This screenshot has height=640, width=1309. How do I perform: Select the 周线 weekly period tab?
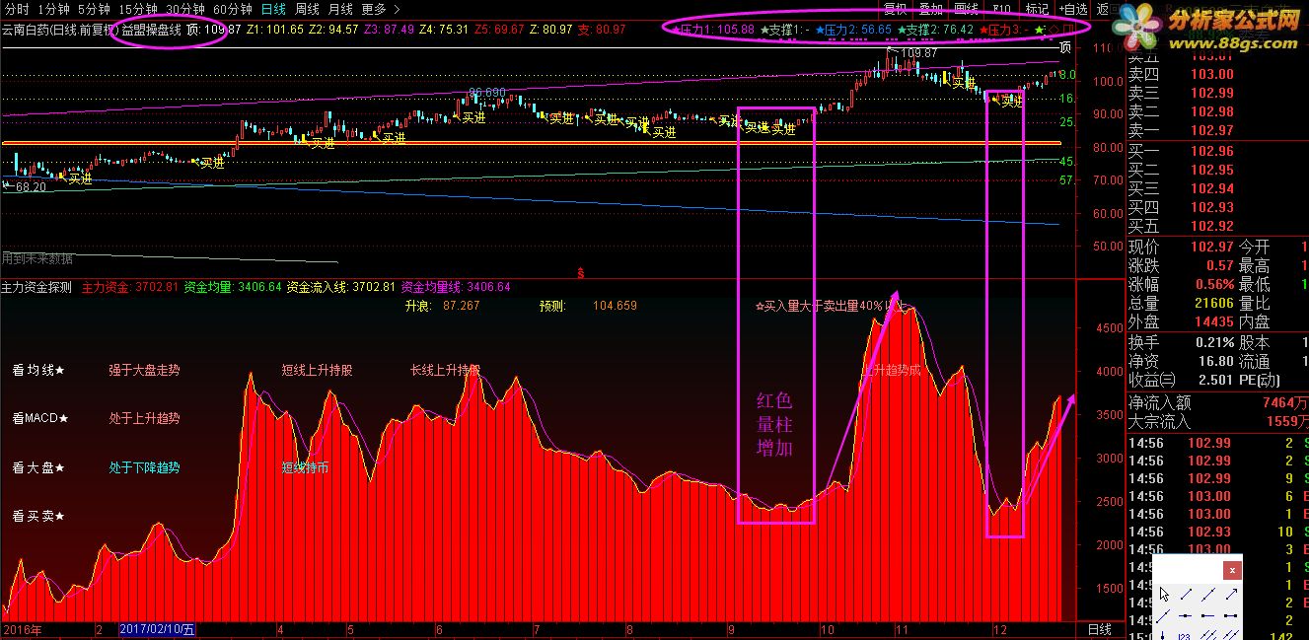tap(308, 9)
